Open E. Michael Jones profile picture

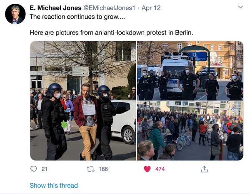[15, 14]
